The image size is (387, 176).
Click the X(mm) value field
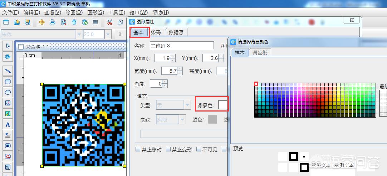pyautogui.click(x=162, y=58)
